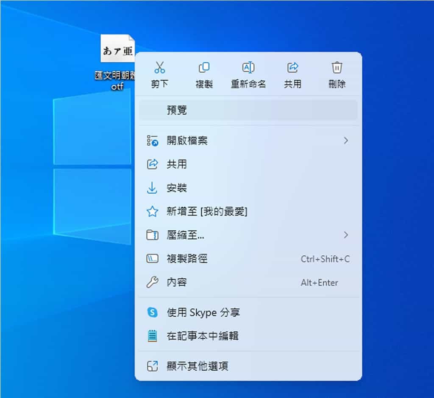This screenshot has width=434, height=398.
Task: Open 內容 properties entry
Action: coord(248,282)
